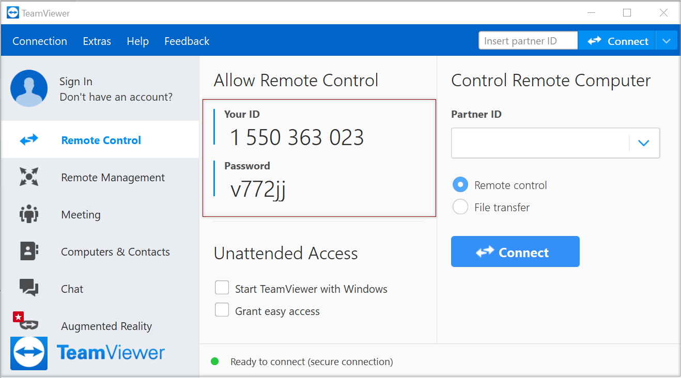Screen dimensions: 681x378
Task: Click the Insert partner ID field
Action: coord(528,41)
